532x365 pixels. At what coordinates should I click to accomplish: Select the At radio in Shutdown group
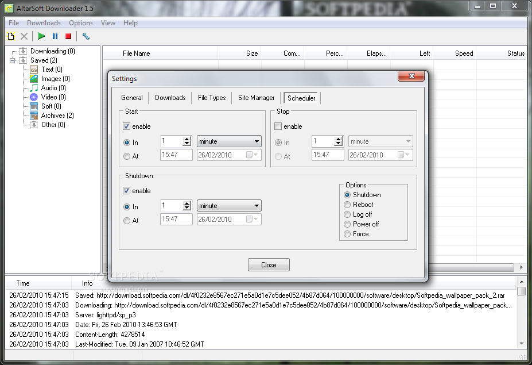[x=127, y=221]
